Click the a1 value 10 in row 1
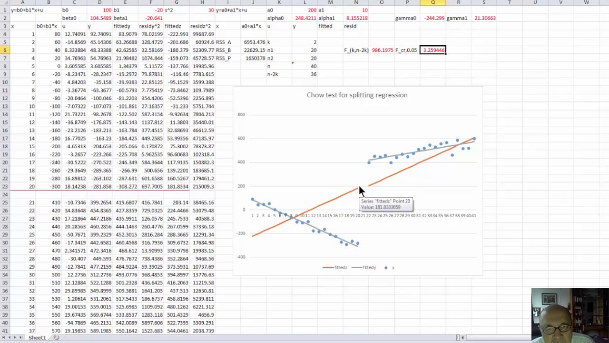Image resolution: width=609 pixels, height=343 pixels. point(356,10)
